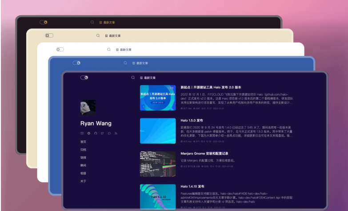Click the chat bubble icon under Ryan Wang
Screen dimensions: 348x211
tap(109, 133)
